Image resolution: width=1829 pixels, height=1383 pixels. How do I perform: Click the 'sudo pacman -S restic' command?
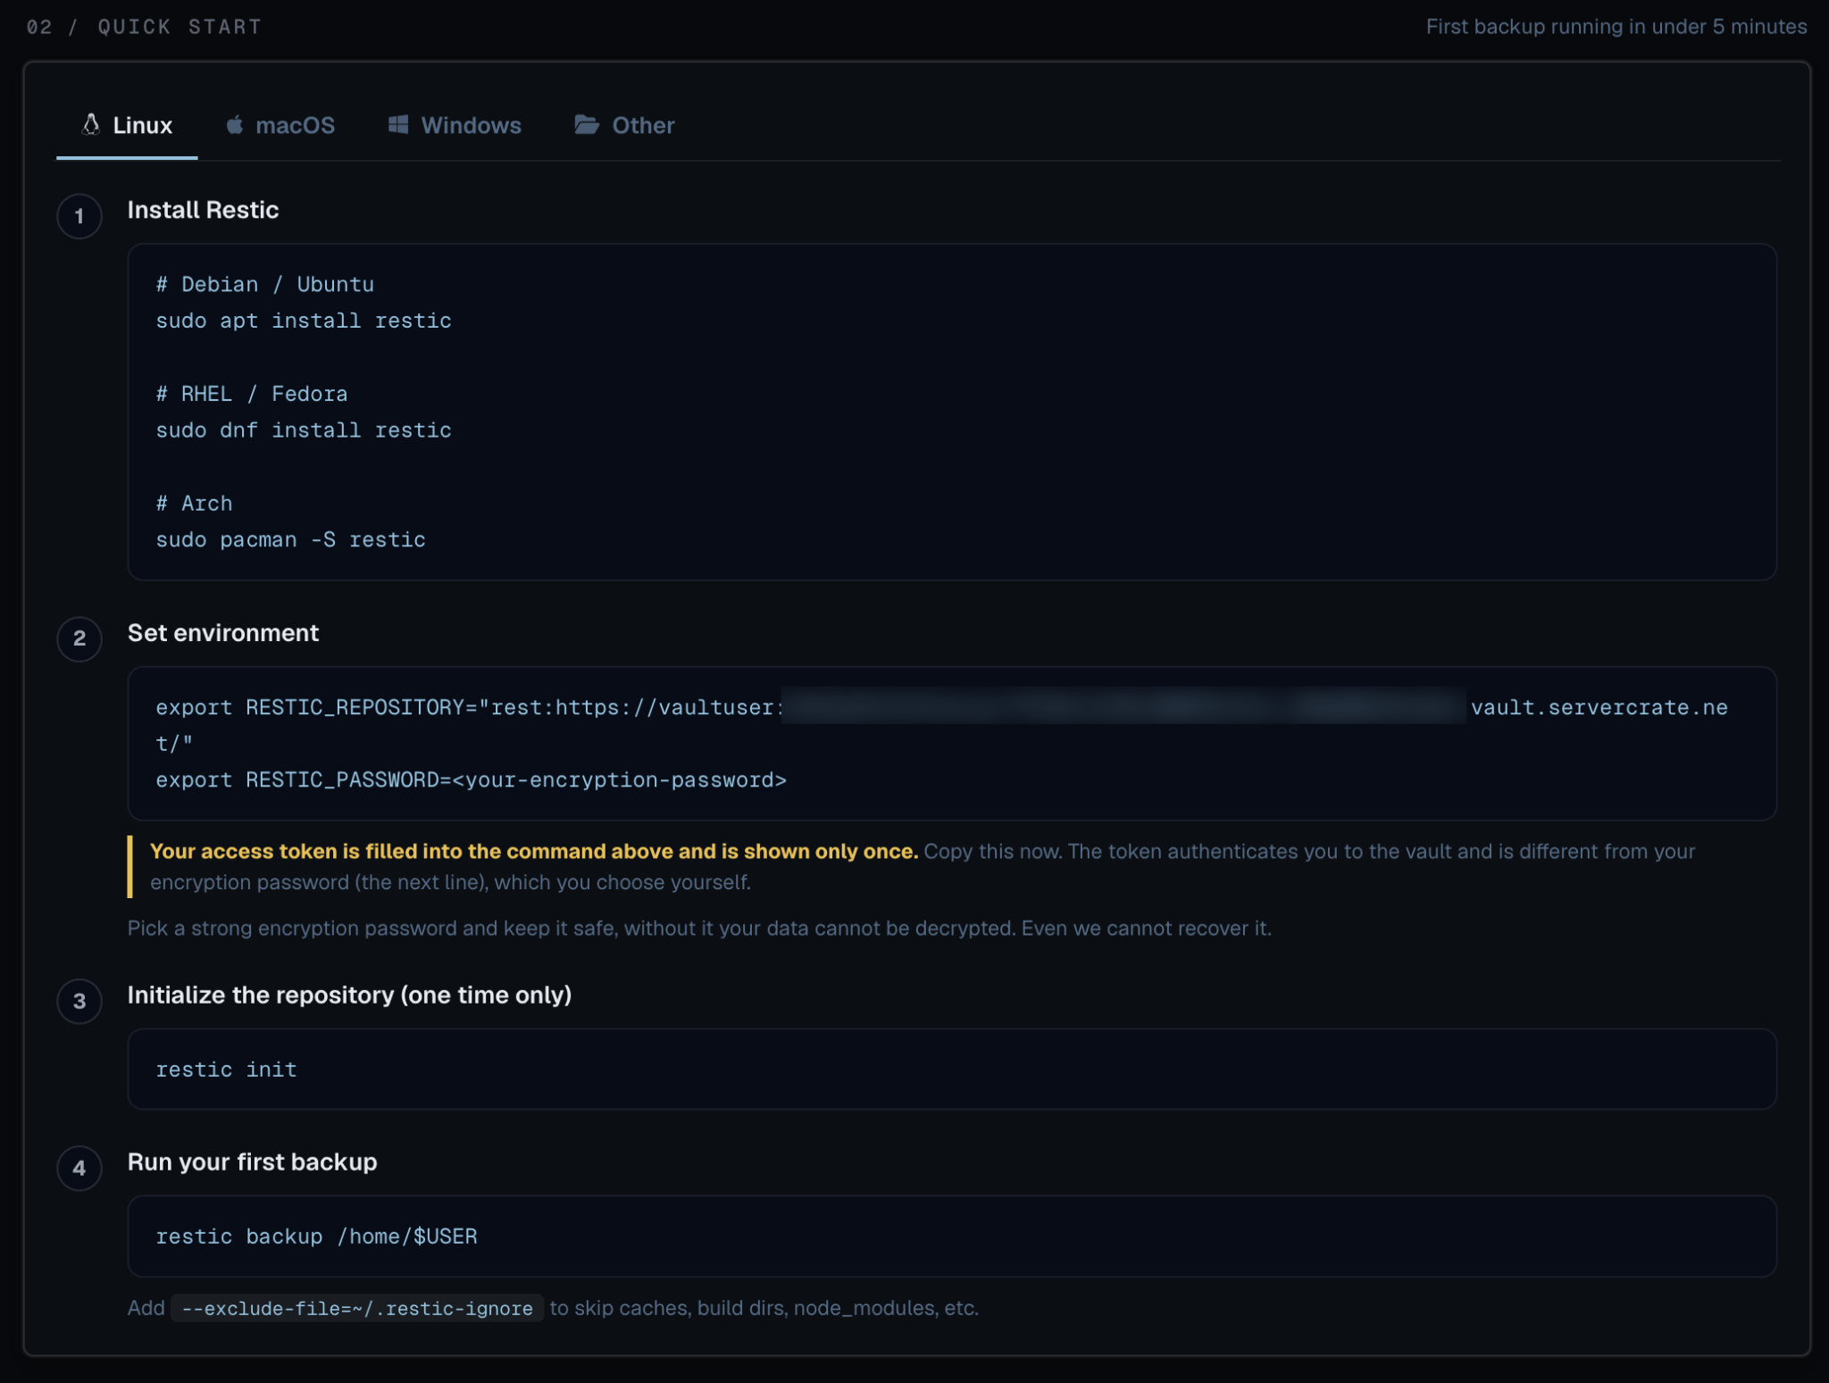(290, 540)
